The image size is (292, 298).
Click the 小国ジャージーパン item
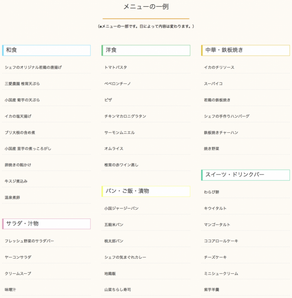121,208
